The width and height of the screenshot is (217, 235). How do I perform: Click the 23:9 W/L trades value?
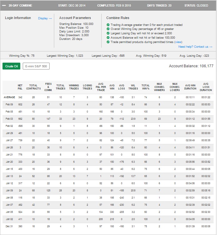coord(133,119)
